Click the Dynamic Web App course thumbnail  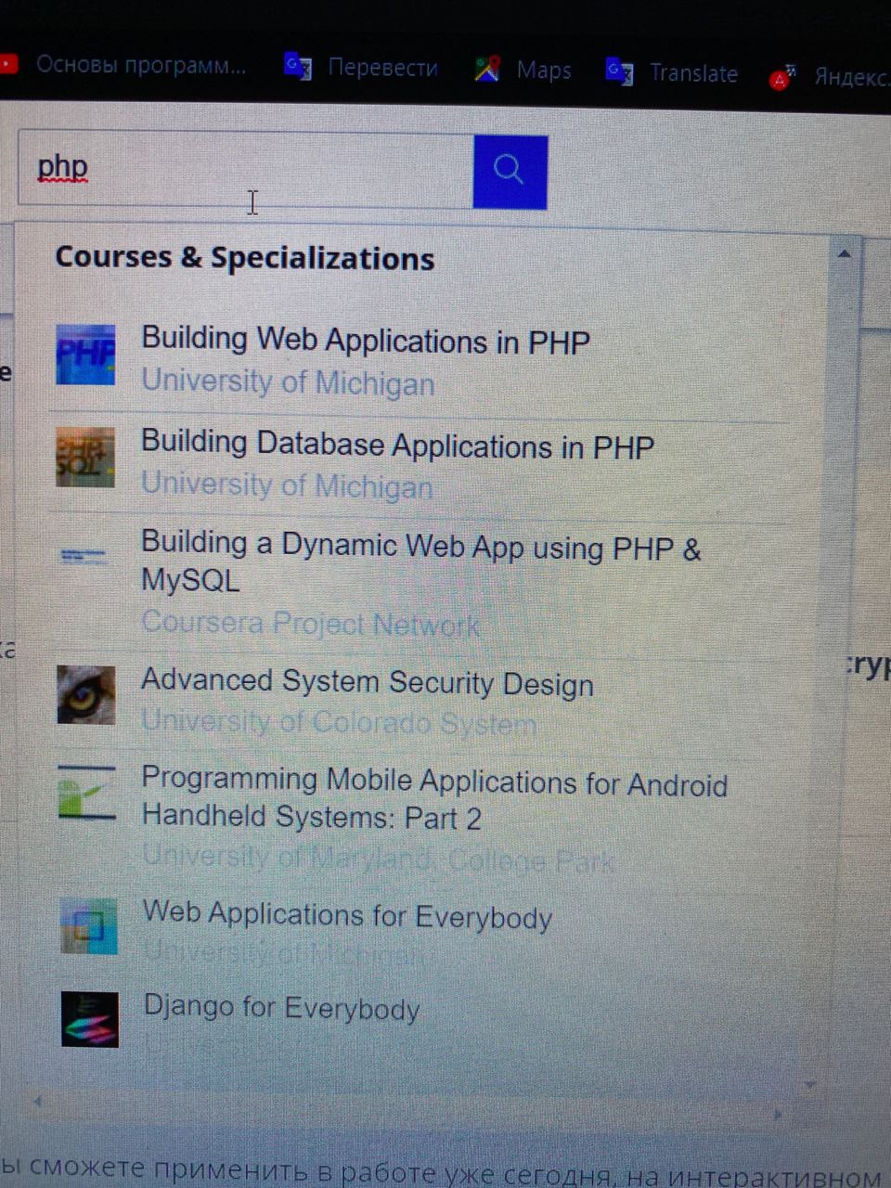click(84, 556)
